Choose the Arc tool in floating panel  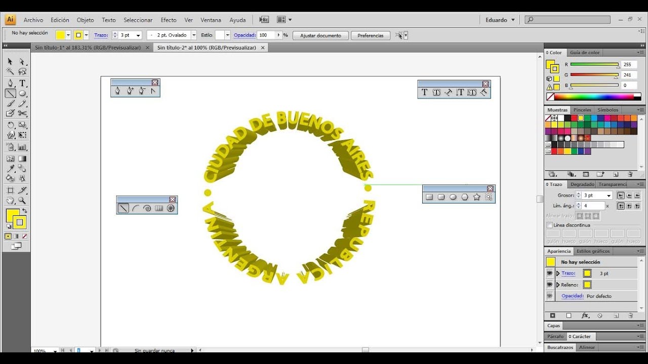(x=135, y=208)
